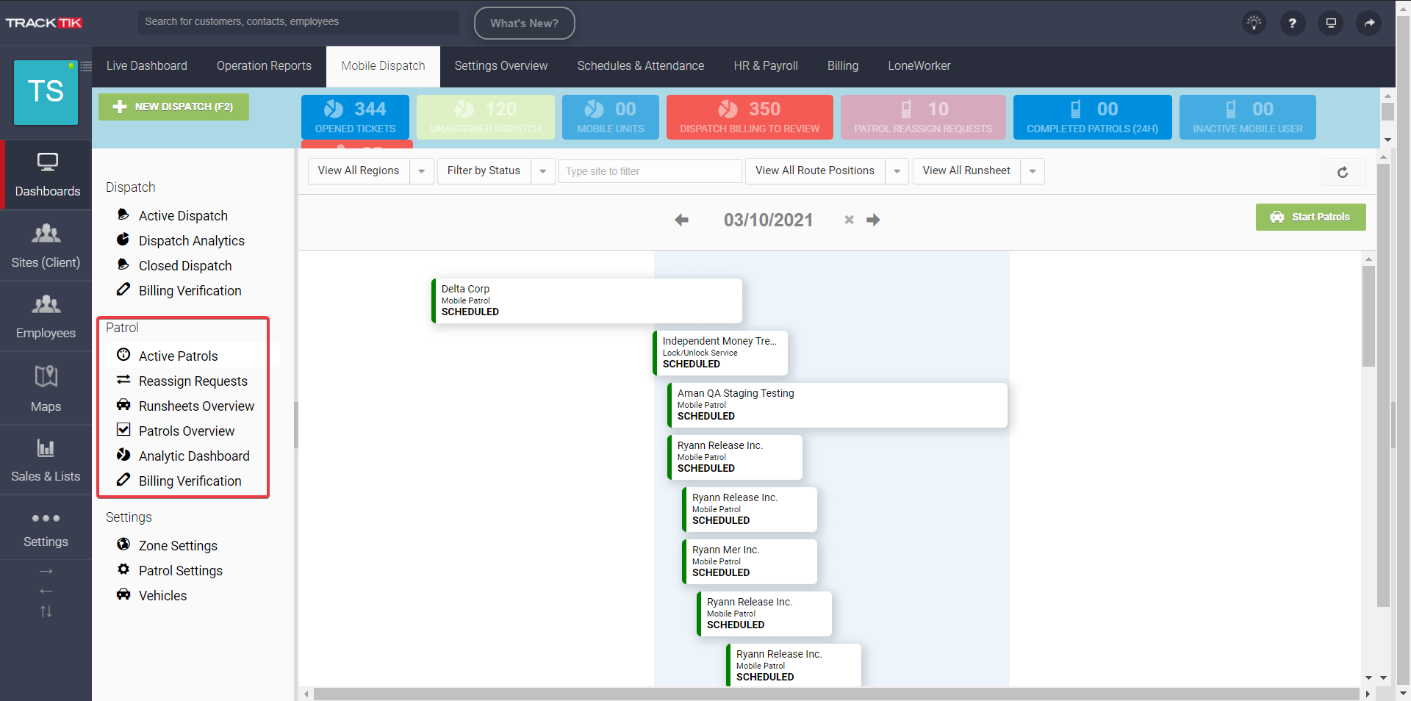The width and height of the screenshot is (1411, 701).
Task: Open the Inactive Mobile User tile
Action: (x=1247, y=117)
